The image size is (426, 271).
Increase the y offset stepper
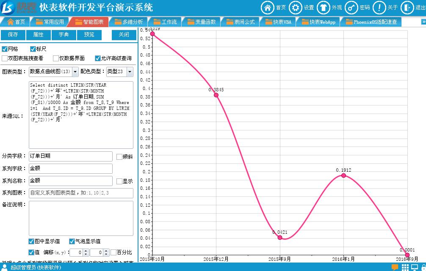pyautogui.click(x=106, y=251)
